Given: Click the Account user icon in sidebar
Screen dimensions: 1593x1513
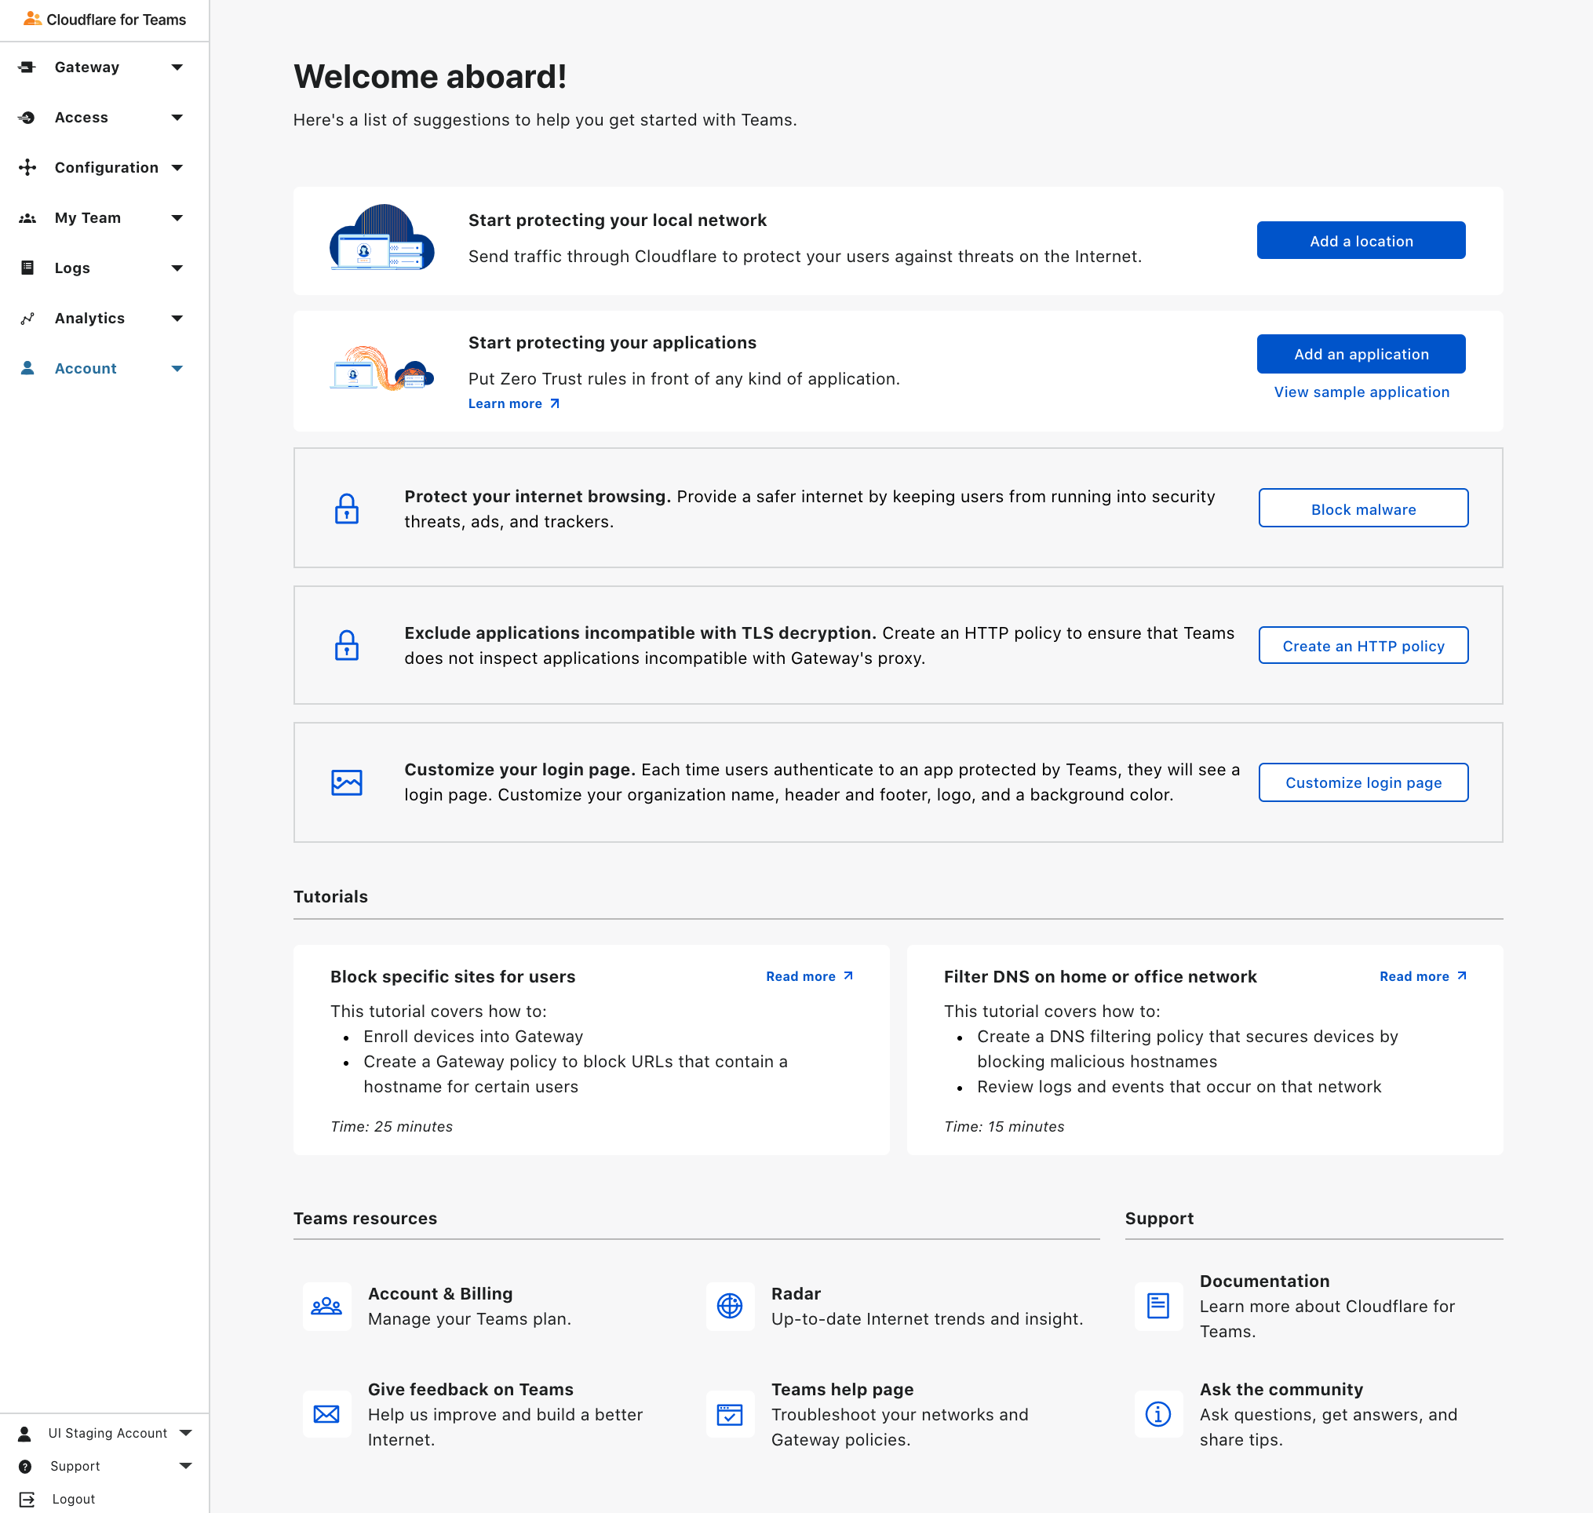Looking at the screenshot, I should click(28, 368).
